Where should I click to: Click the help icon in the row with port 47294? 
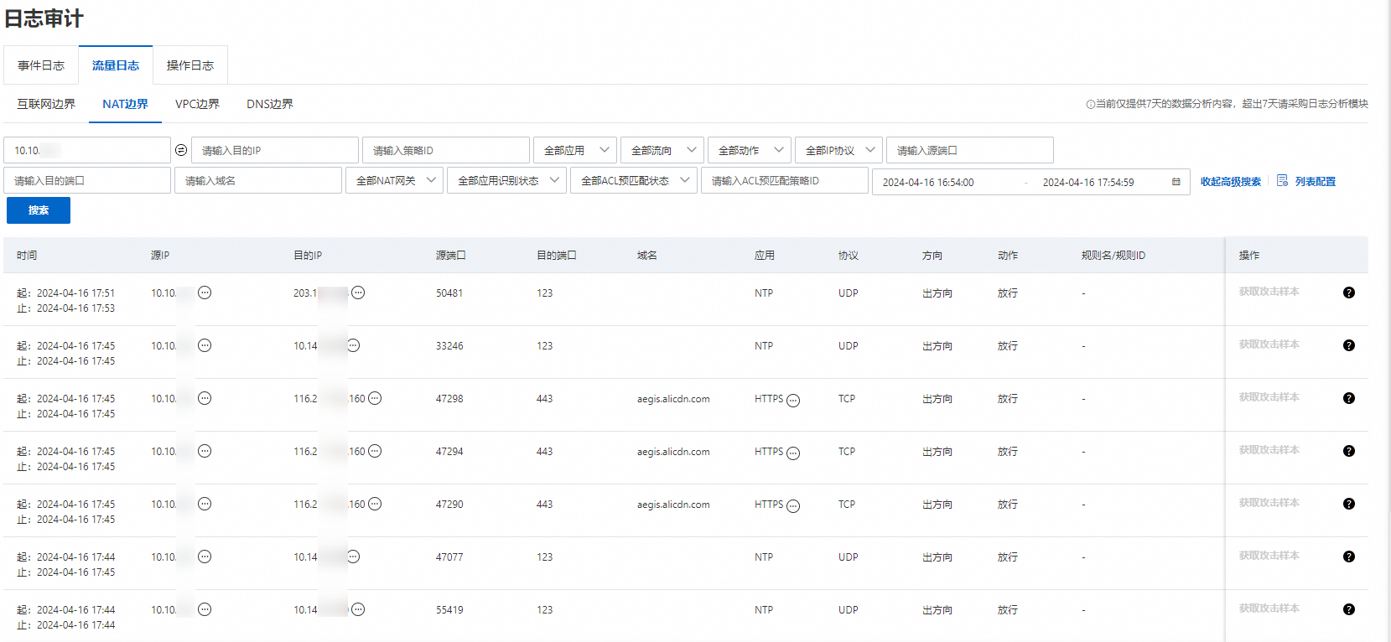(1349, 451)
